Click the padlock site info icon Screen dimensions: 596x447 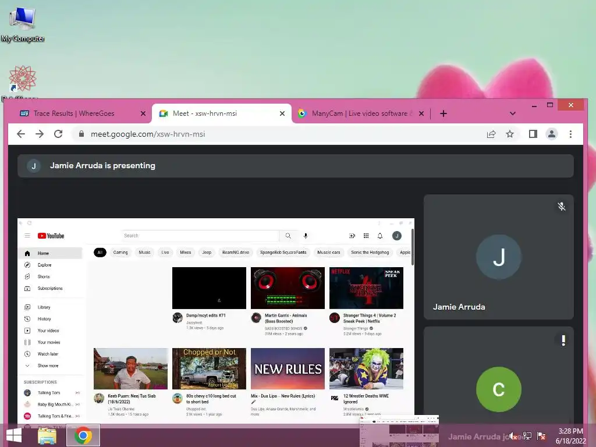[81, 134]
